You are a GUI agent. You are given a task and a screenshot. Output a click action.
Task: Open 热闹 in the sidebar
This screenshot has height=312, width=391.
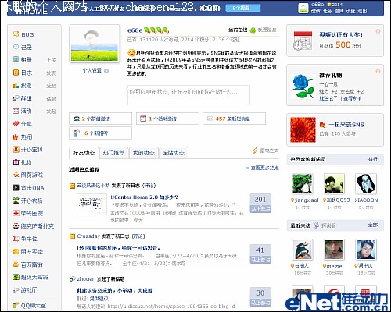[x=26, y=137]
